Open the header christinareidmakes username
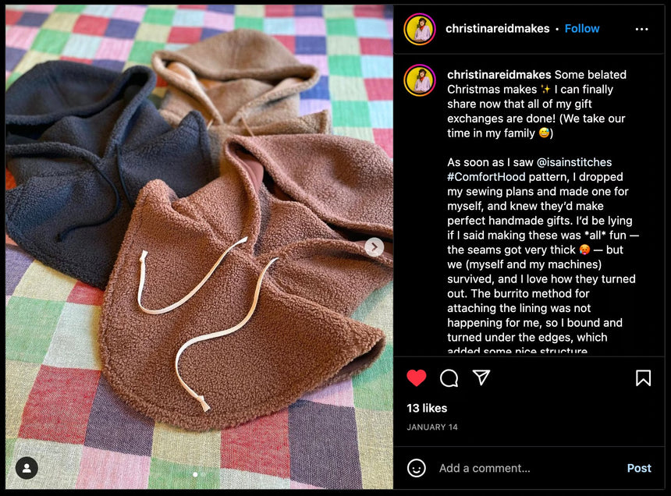Screen dimensions: 671x496 497,29
